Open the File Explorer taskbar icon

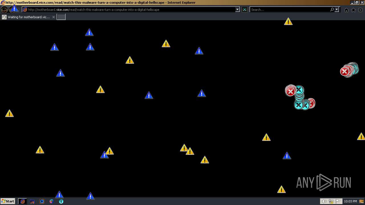pyautogui.click(x=32, y=201)
